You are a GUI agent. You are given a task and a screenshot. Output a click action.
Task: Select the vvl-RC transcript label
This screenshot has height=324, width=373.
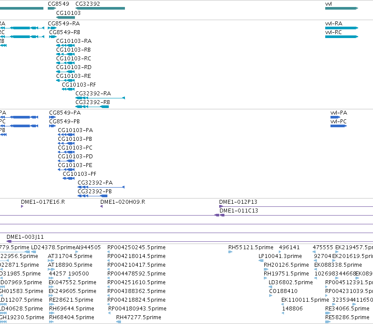coord(334,32)
